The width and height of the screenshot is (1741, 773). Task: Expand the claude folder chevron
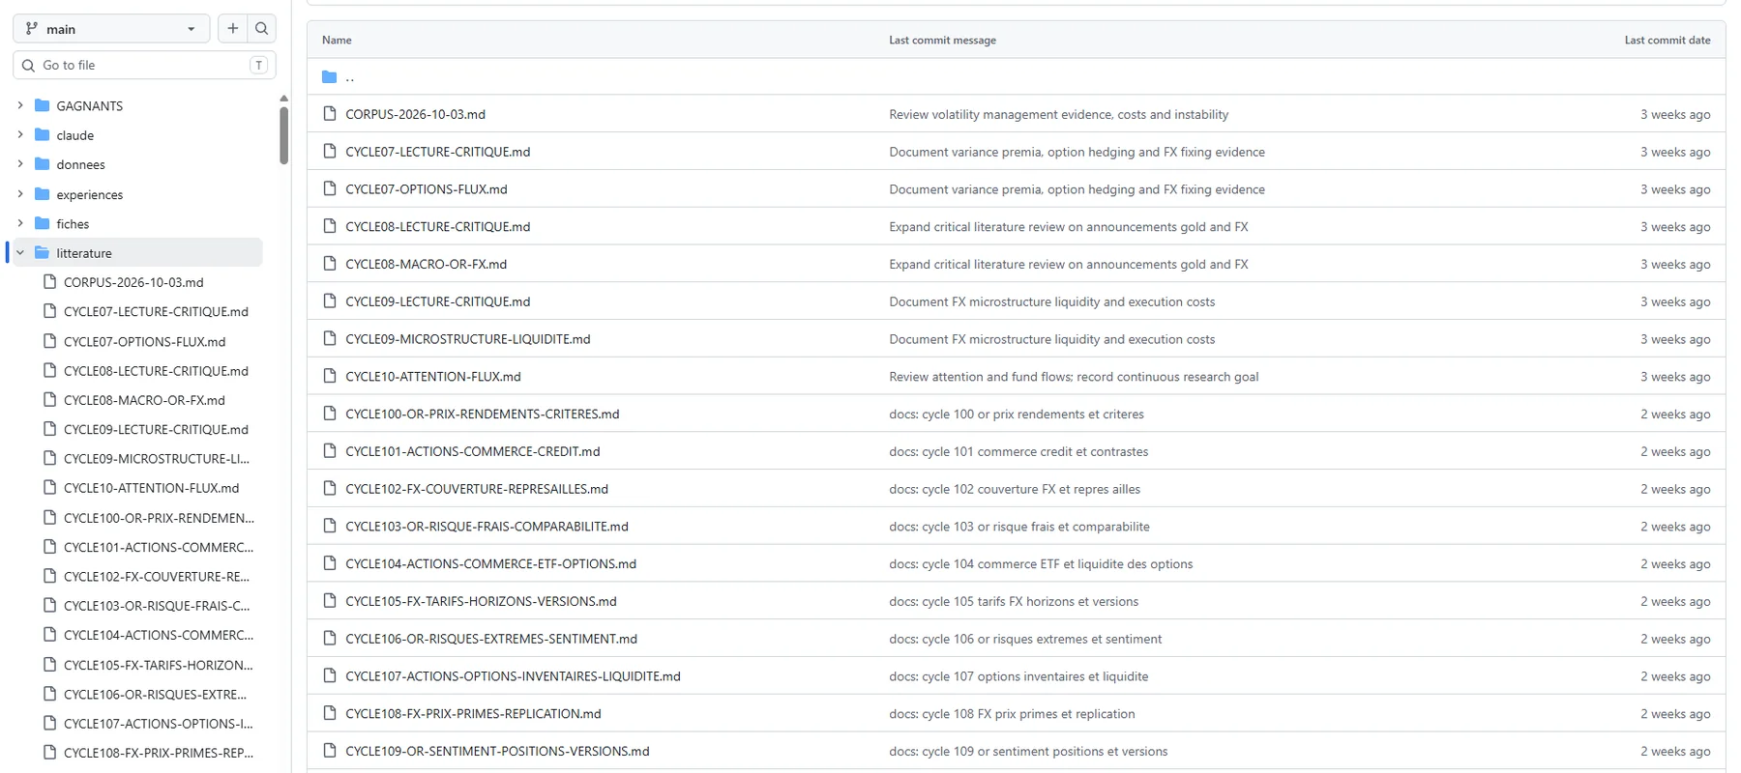tap(20, 135)
